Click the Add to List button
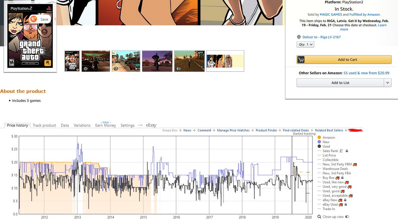Viewport: 398px width, 219px height. (x=340, y=83)
